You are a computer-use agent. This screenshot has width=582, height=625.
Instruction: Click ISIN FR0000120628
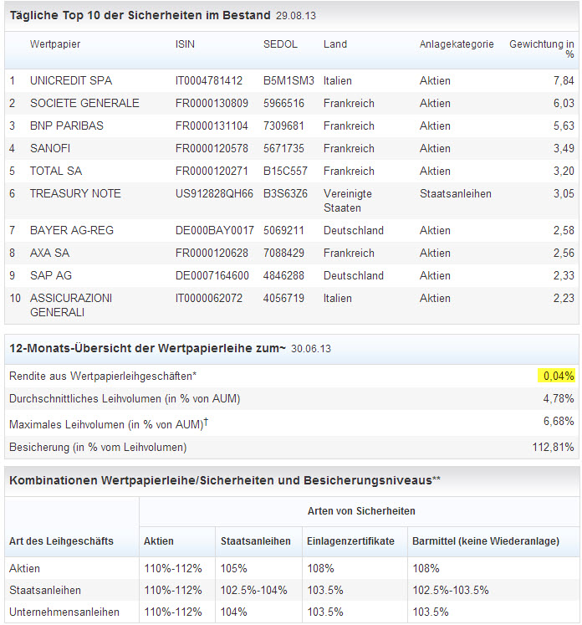pos(212,254)
